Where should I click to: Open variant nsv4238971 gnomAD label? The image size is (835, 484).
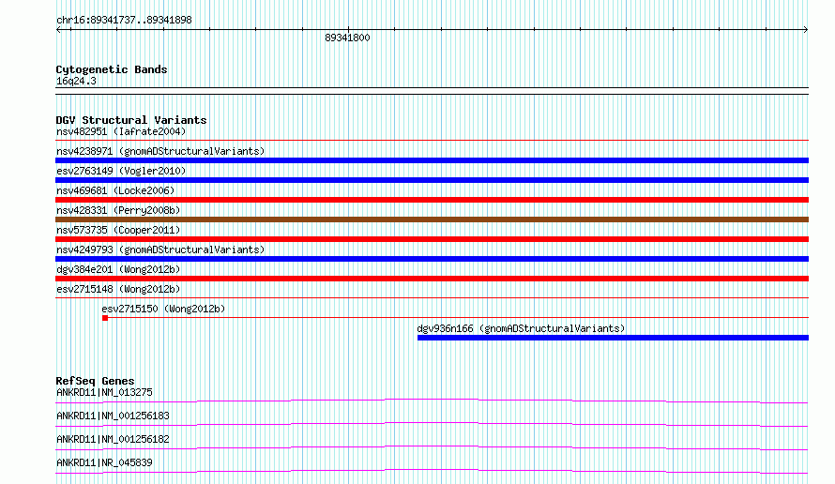tap(160, 151)
